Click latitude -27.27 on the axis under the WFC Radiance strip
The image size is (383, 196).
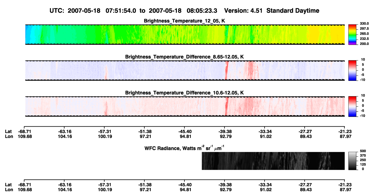coord(305,185)
